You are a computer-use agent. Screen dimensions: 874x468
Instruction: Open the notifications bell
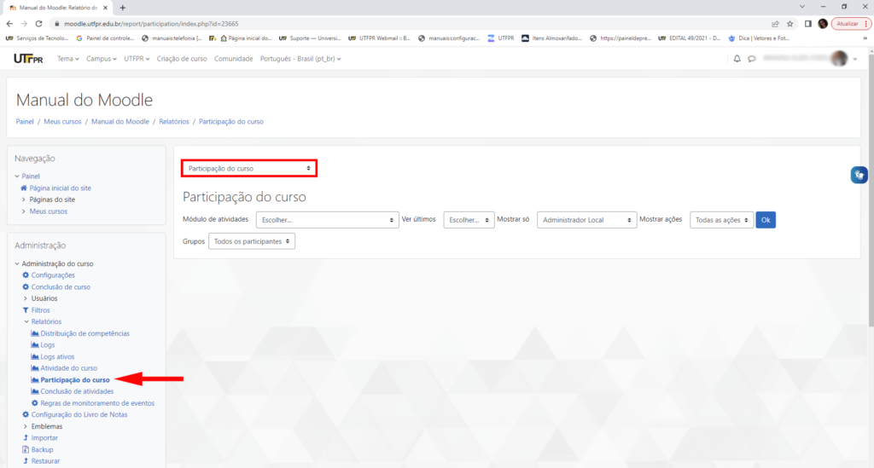coord(737,59)
